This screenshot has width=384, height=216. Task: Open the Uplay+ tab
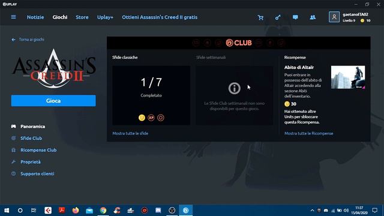105,17
